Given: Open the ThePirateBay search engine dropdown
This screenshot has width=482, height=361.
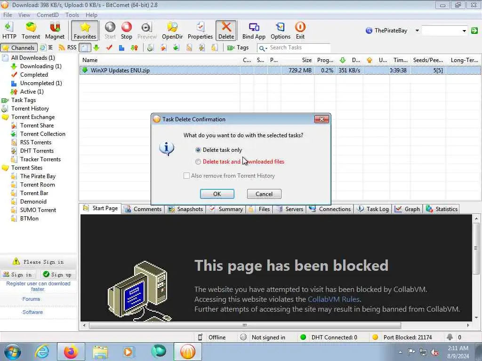Looking at the screenshot, I should [x=417, y=31].
